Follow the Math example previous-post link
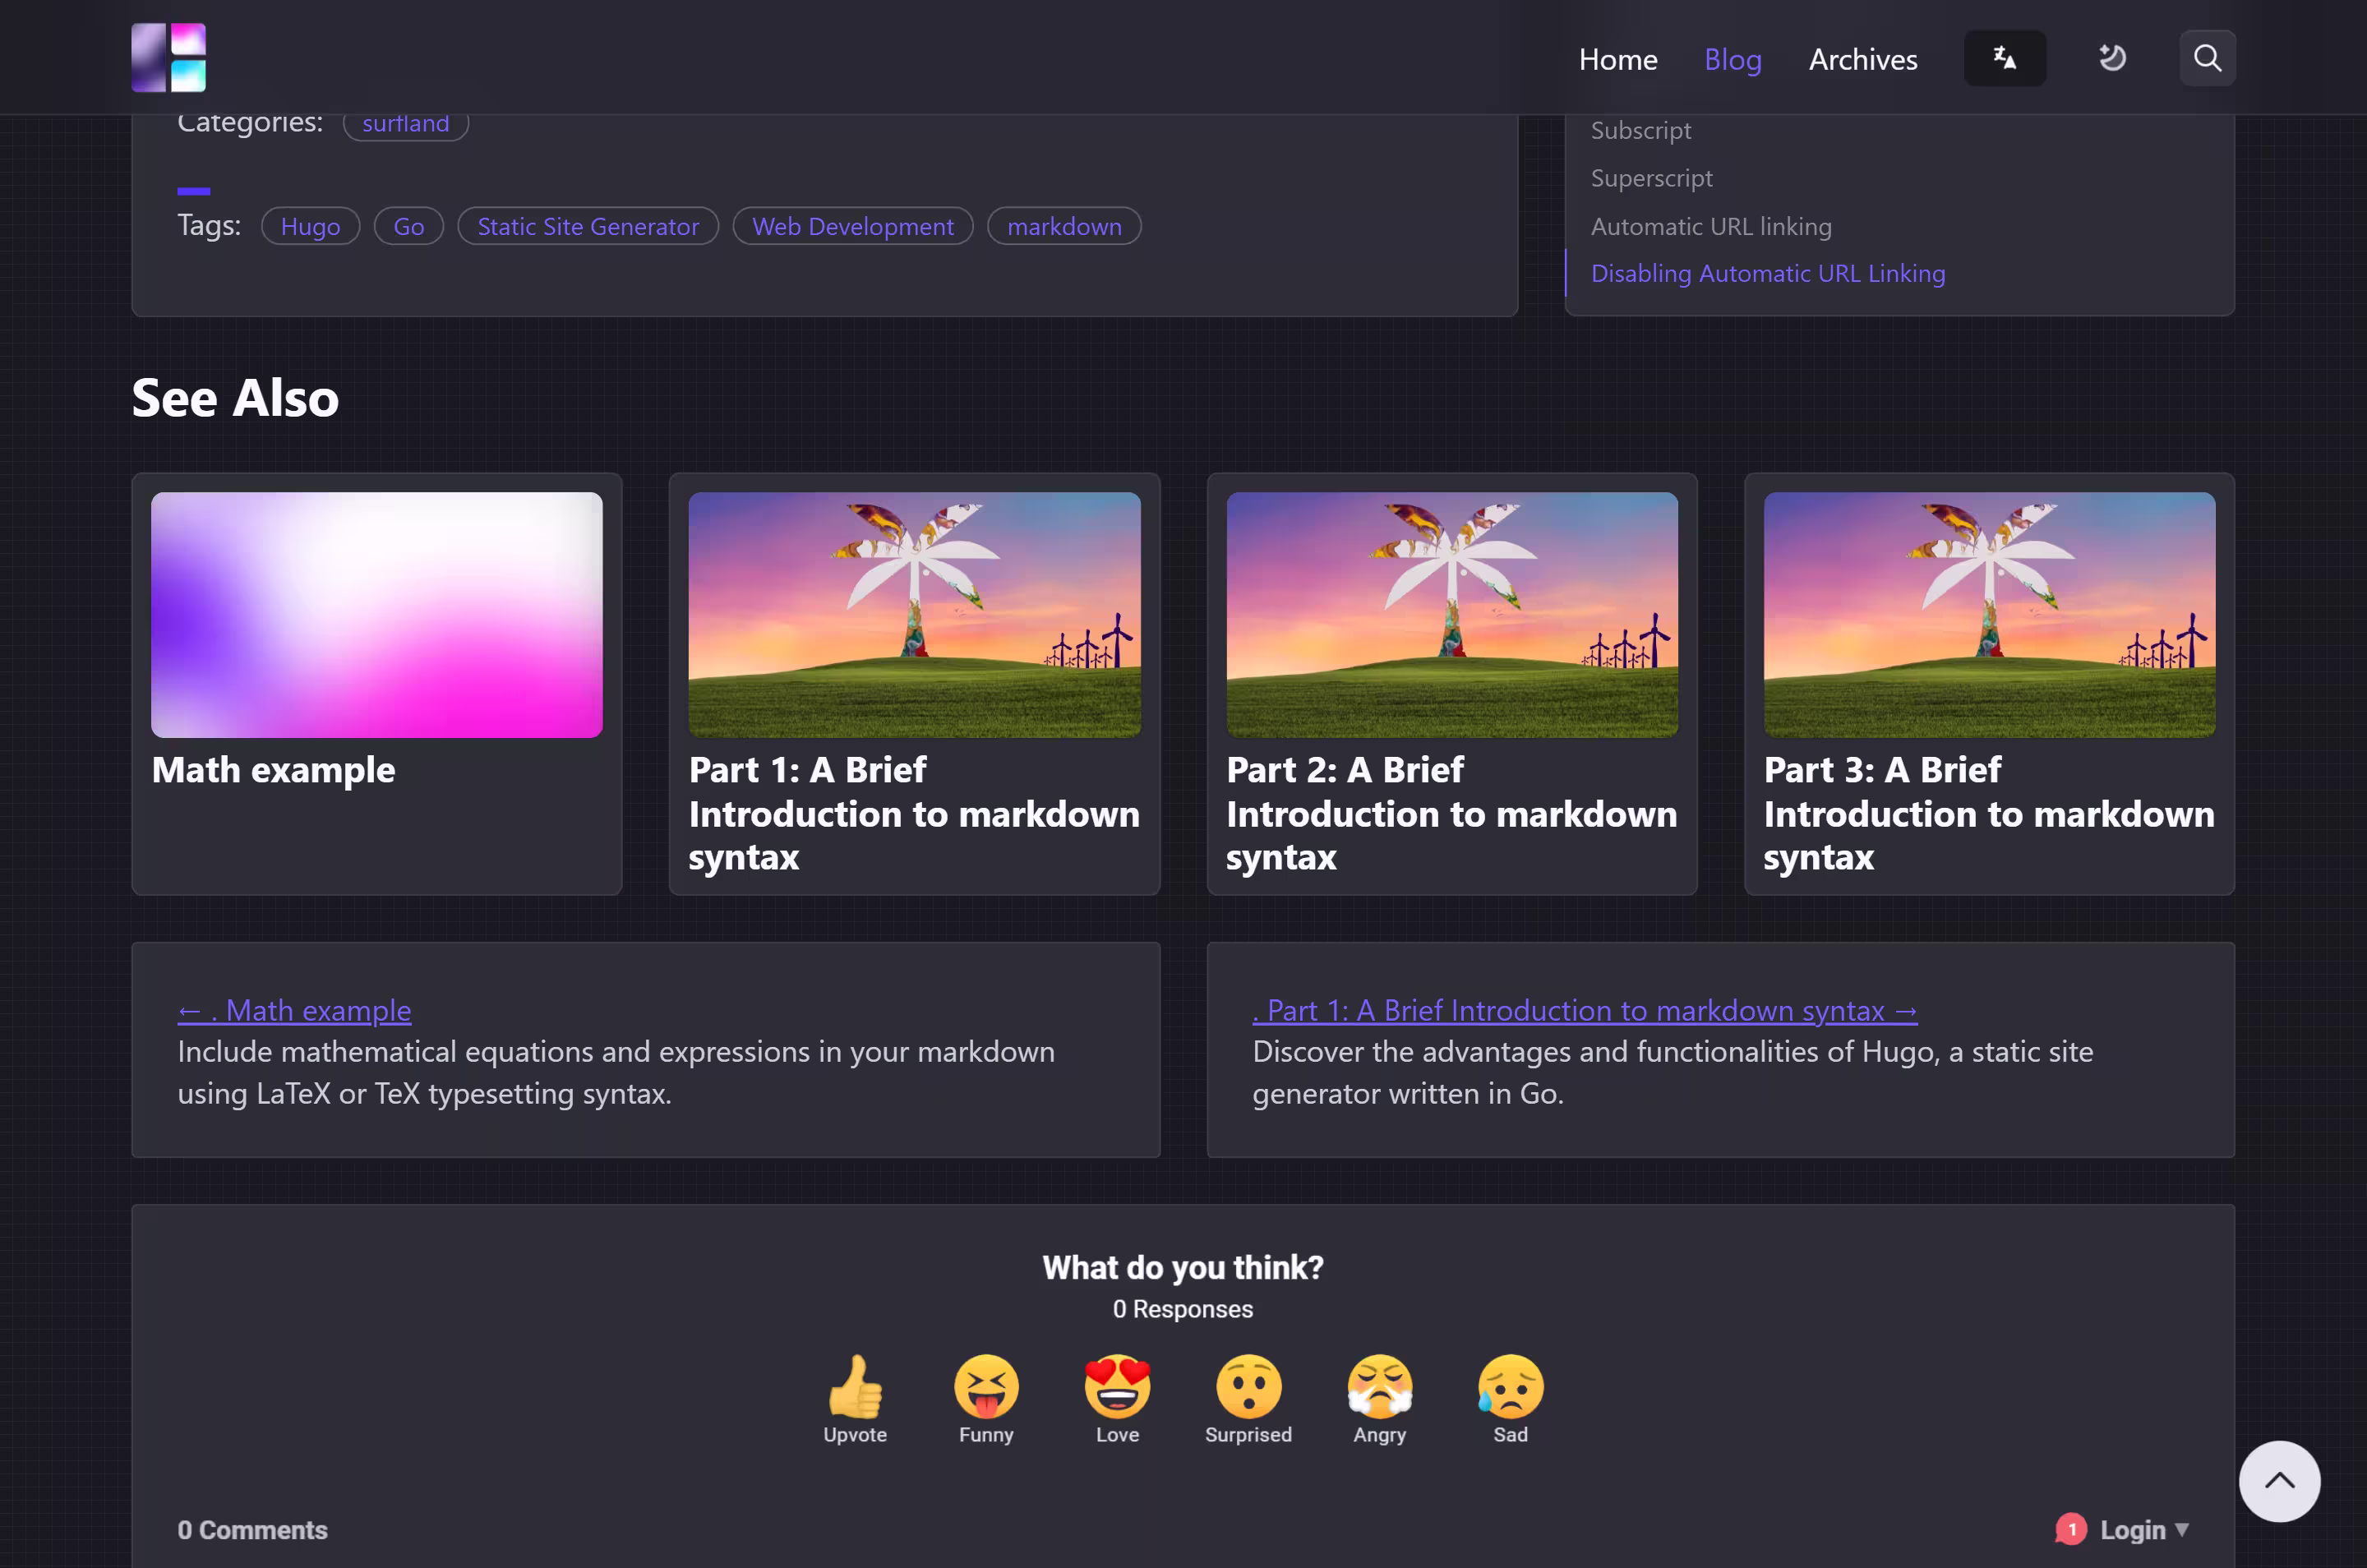 coord(294,1010)
